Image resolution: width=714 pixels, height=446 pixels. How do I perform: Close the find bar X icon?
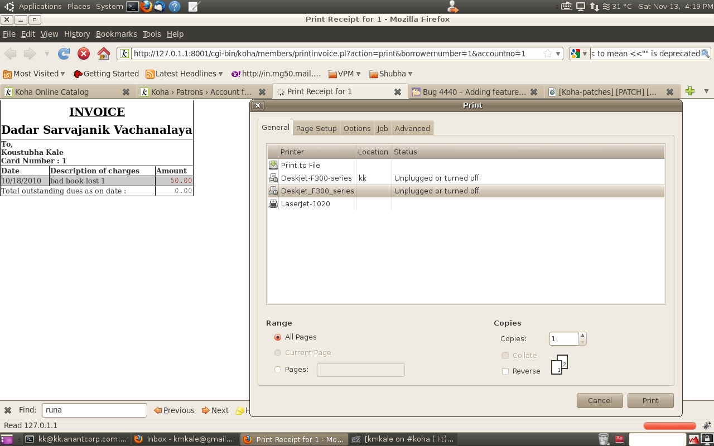point(8,410)
